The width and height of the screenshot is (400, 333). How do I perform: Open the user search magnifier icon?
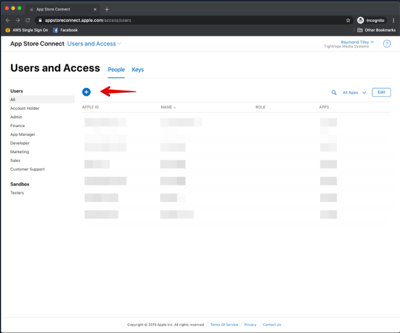pyautogui.click(x=334, y=92)
